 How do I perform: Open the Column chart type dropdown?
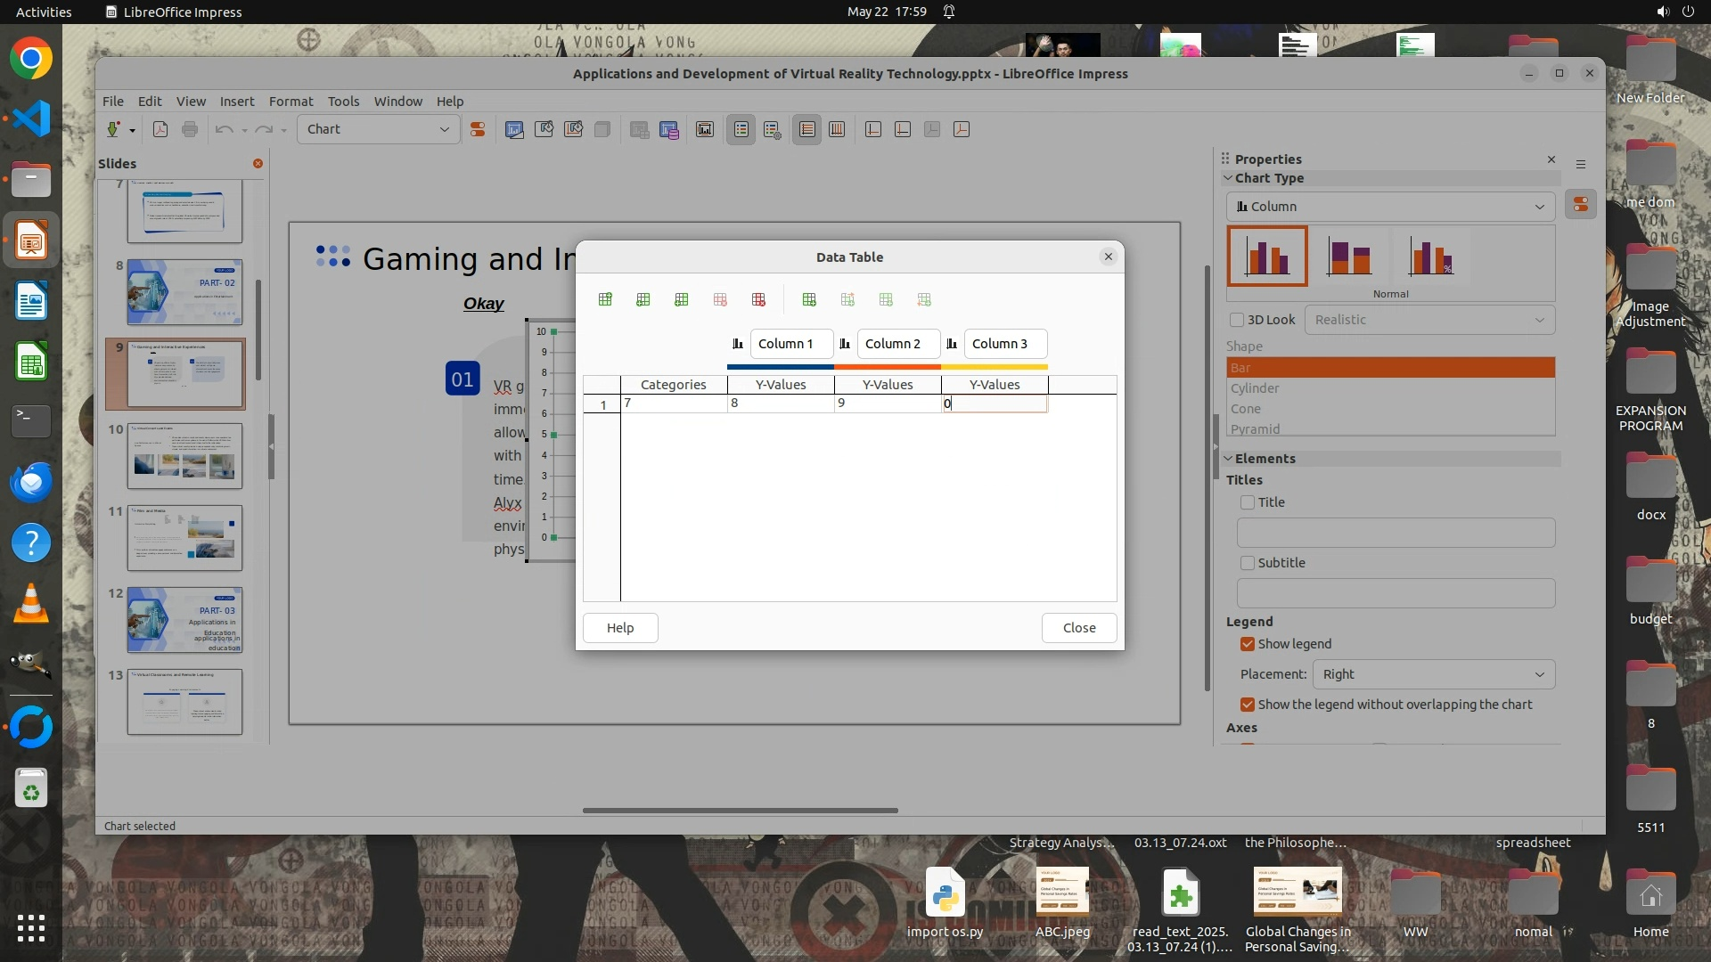1390,207
